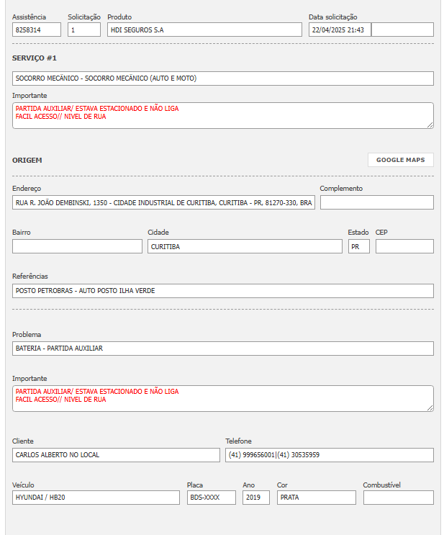Open the Google Maps button
The height and width of the screenshot is (535, 444).
400,160
